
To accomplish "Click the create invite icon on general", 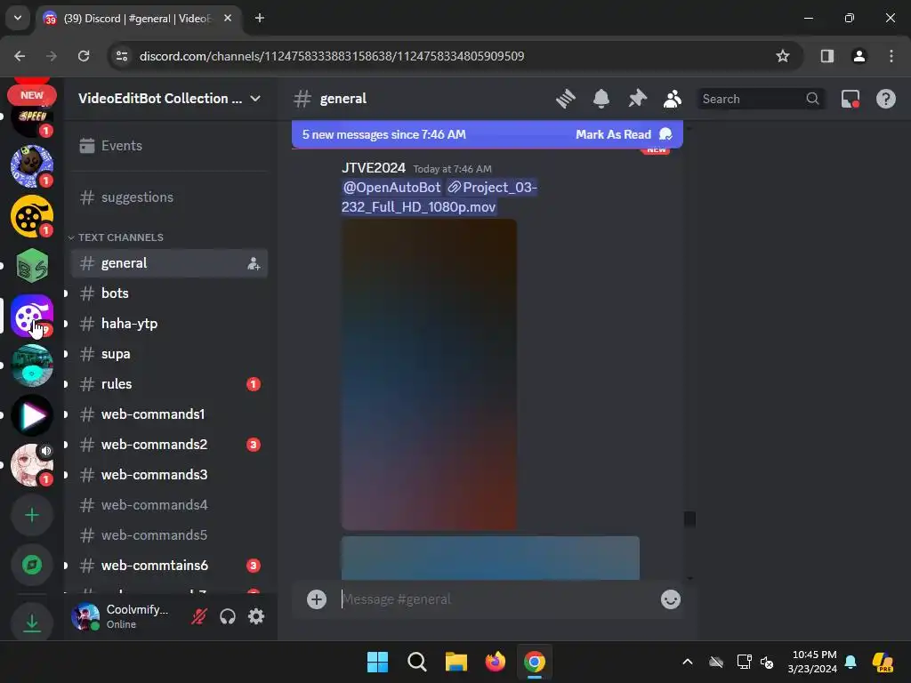I will [254, 263].
